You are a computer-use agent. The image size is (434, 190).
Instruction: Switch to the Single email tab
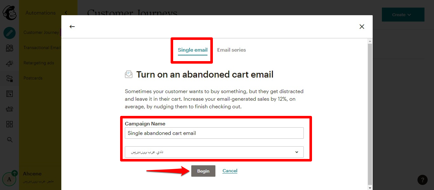[193, 50]
